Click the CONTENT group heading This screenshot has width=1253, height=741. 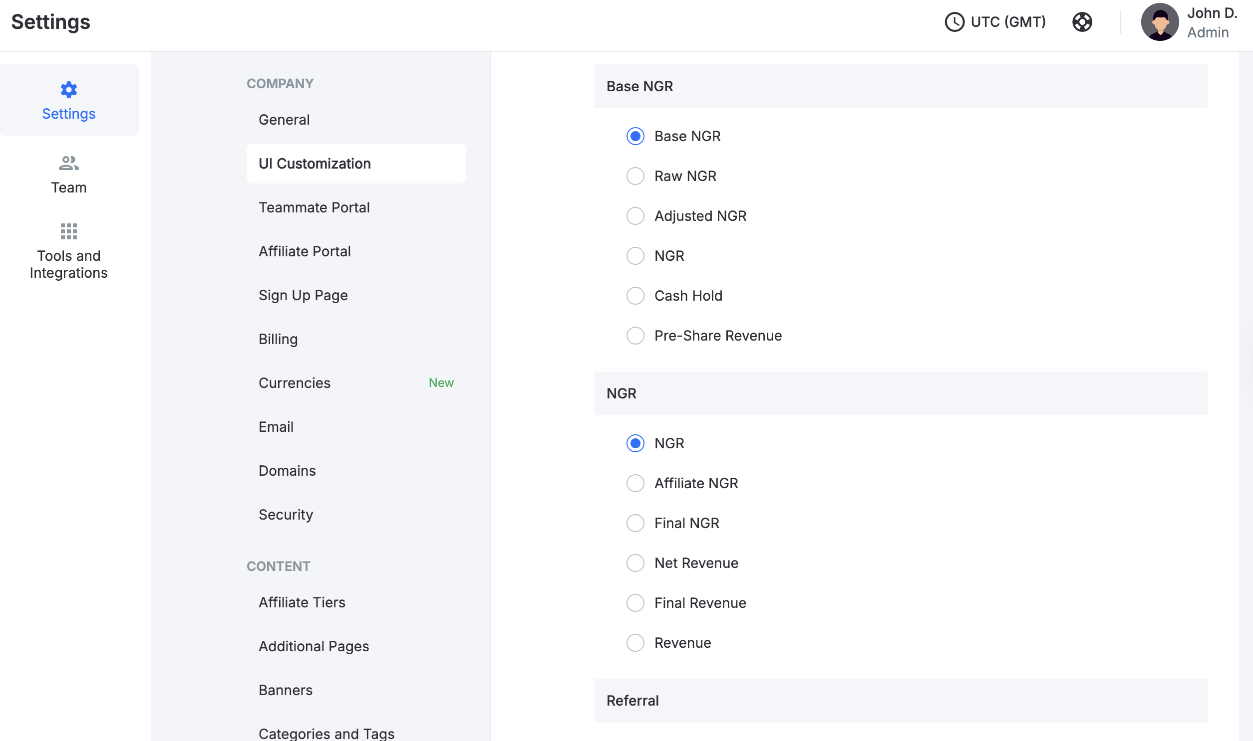coord(279,567)
